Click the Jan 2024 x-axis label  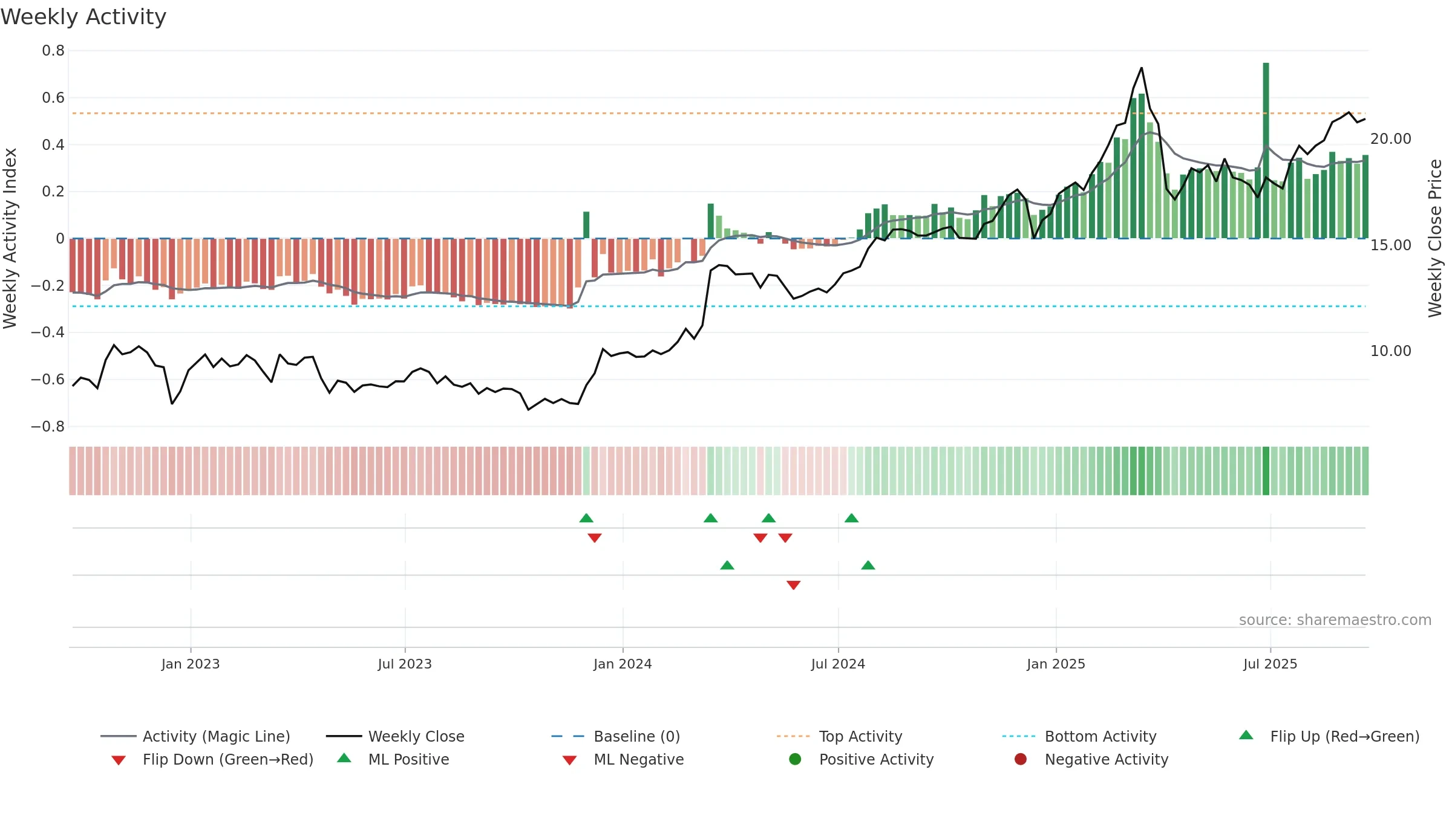pos(623,664)
